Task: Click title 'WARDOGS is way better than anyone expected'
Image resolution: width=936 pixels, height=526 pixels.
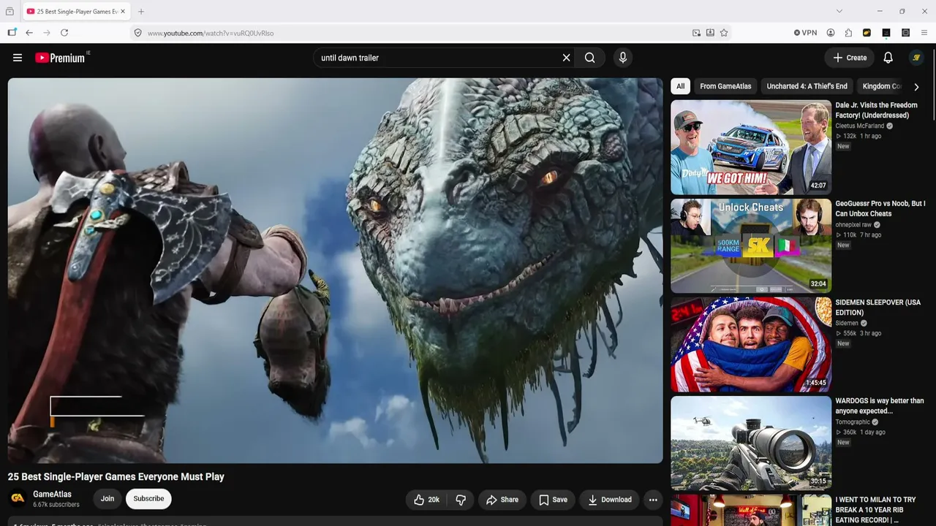Action: [x=880, y=406]
